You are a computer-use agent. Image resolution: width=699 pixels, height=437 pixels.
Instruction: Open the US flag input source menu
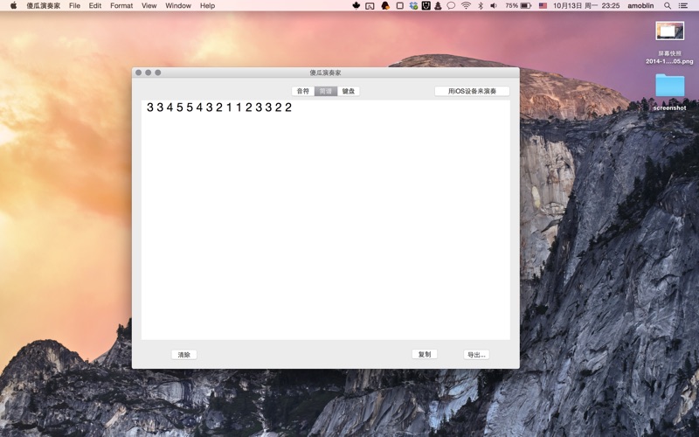(x=543, y=5)
